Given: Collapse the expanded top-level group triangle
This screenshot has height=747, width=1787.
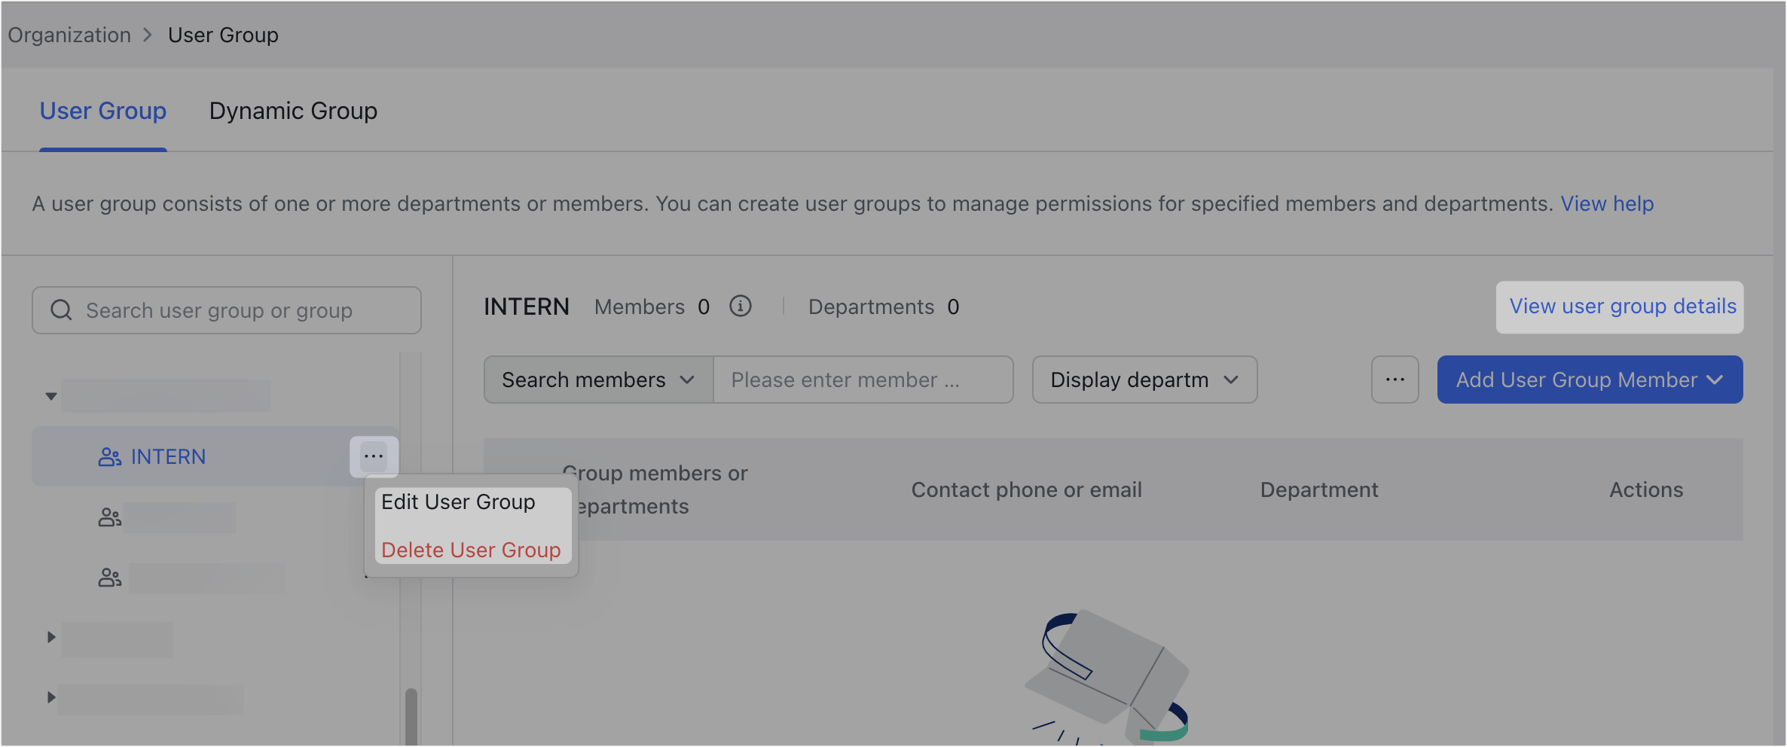Looking at the screenshot, I should (50, 396).
